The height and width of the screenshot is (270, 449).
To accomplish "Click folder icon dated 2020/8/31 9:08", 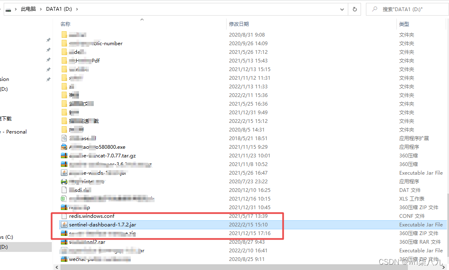I will 64,35.
